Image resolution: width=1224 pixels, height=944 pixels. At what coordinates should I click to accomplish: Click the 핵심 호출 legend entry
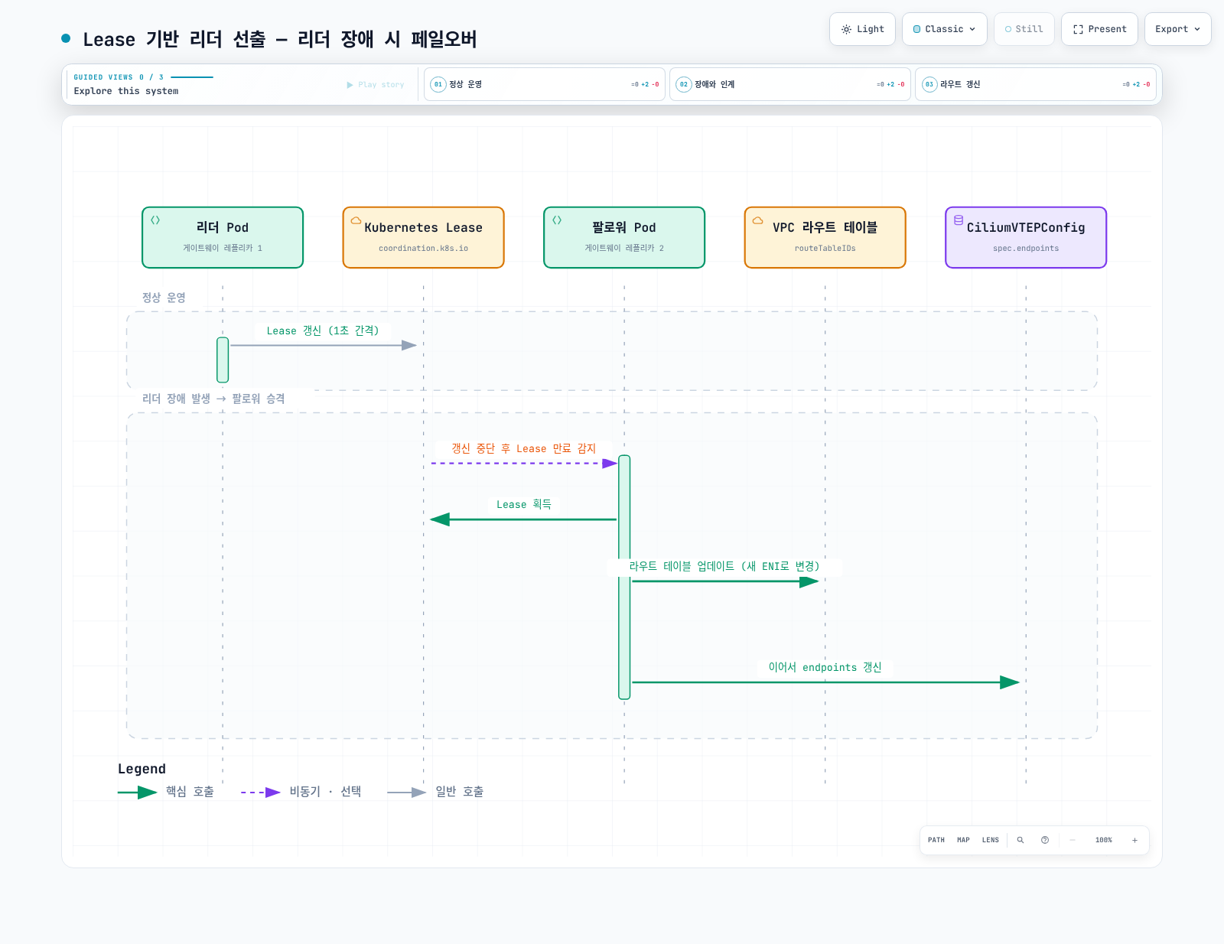[x=166, y=792]
